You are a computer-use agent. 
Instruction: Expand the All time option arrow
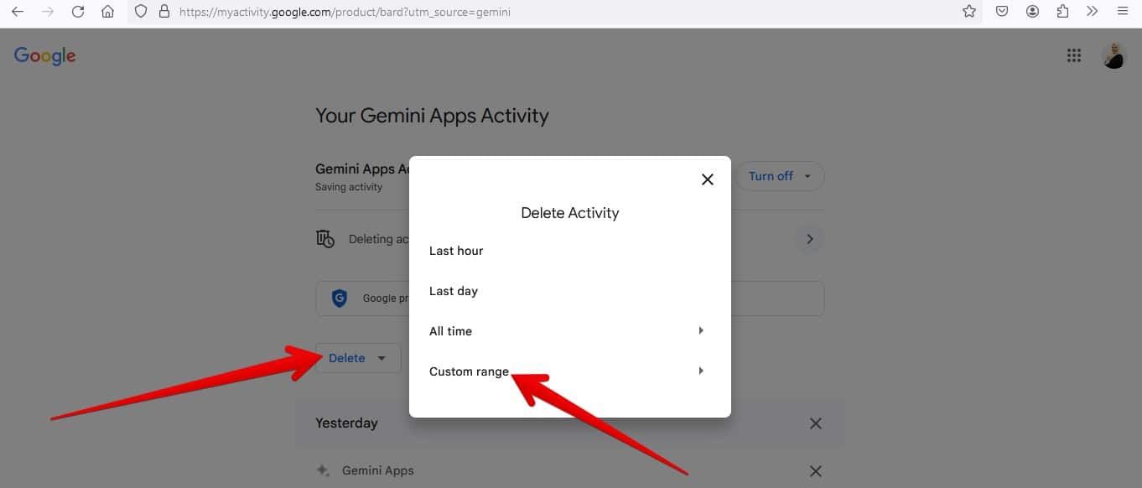click(700, 331)
